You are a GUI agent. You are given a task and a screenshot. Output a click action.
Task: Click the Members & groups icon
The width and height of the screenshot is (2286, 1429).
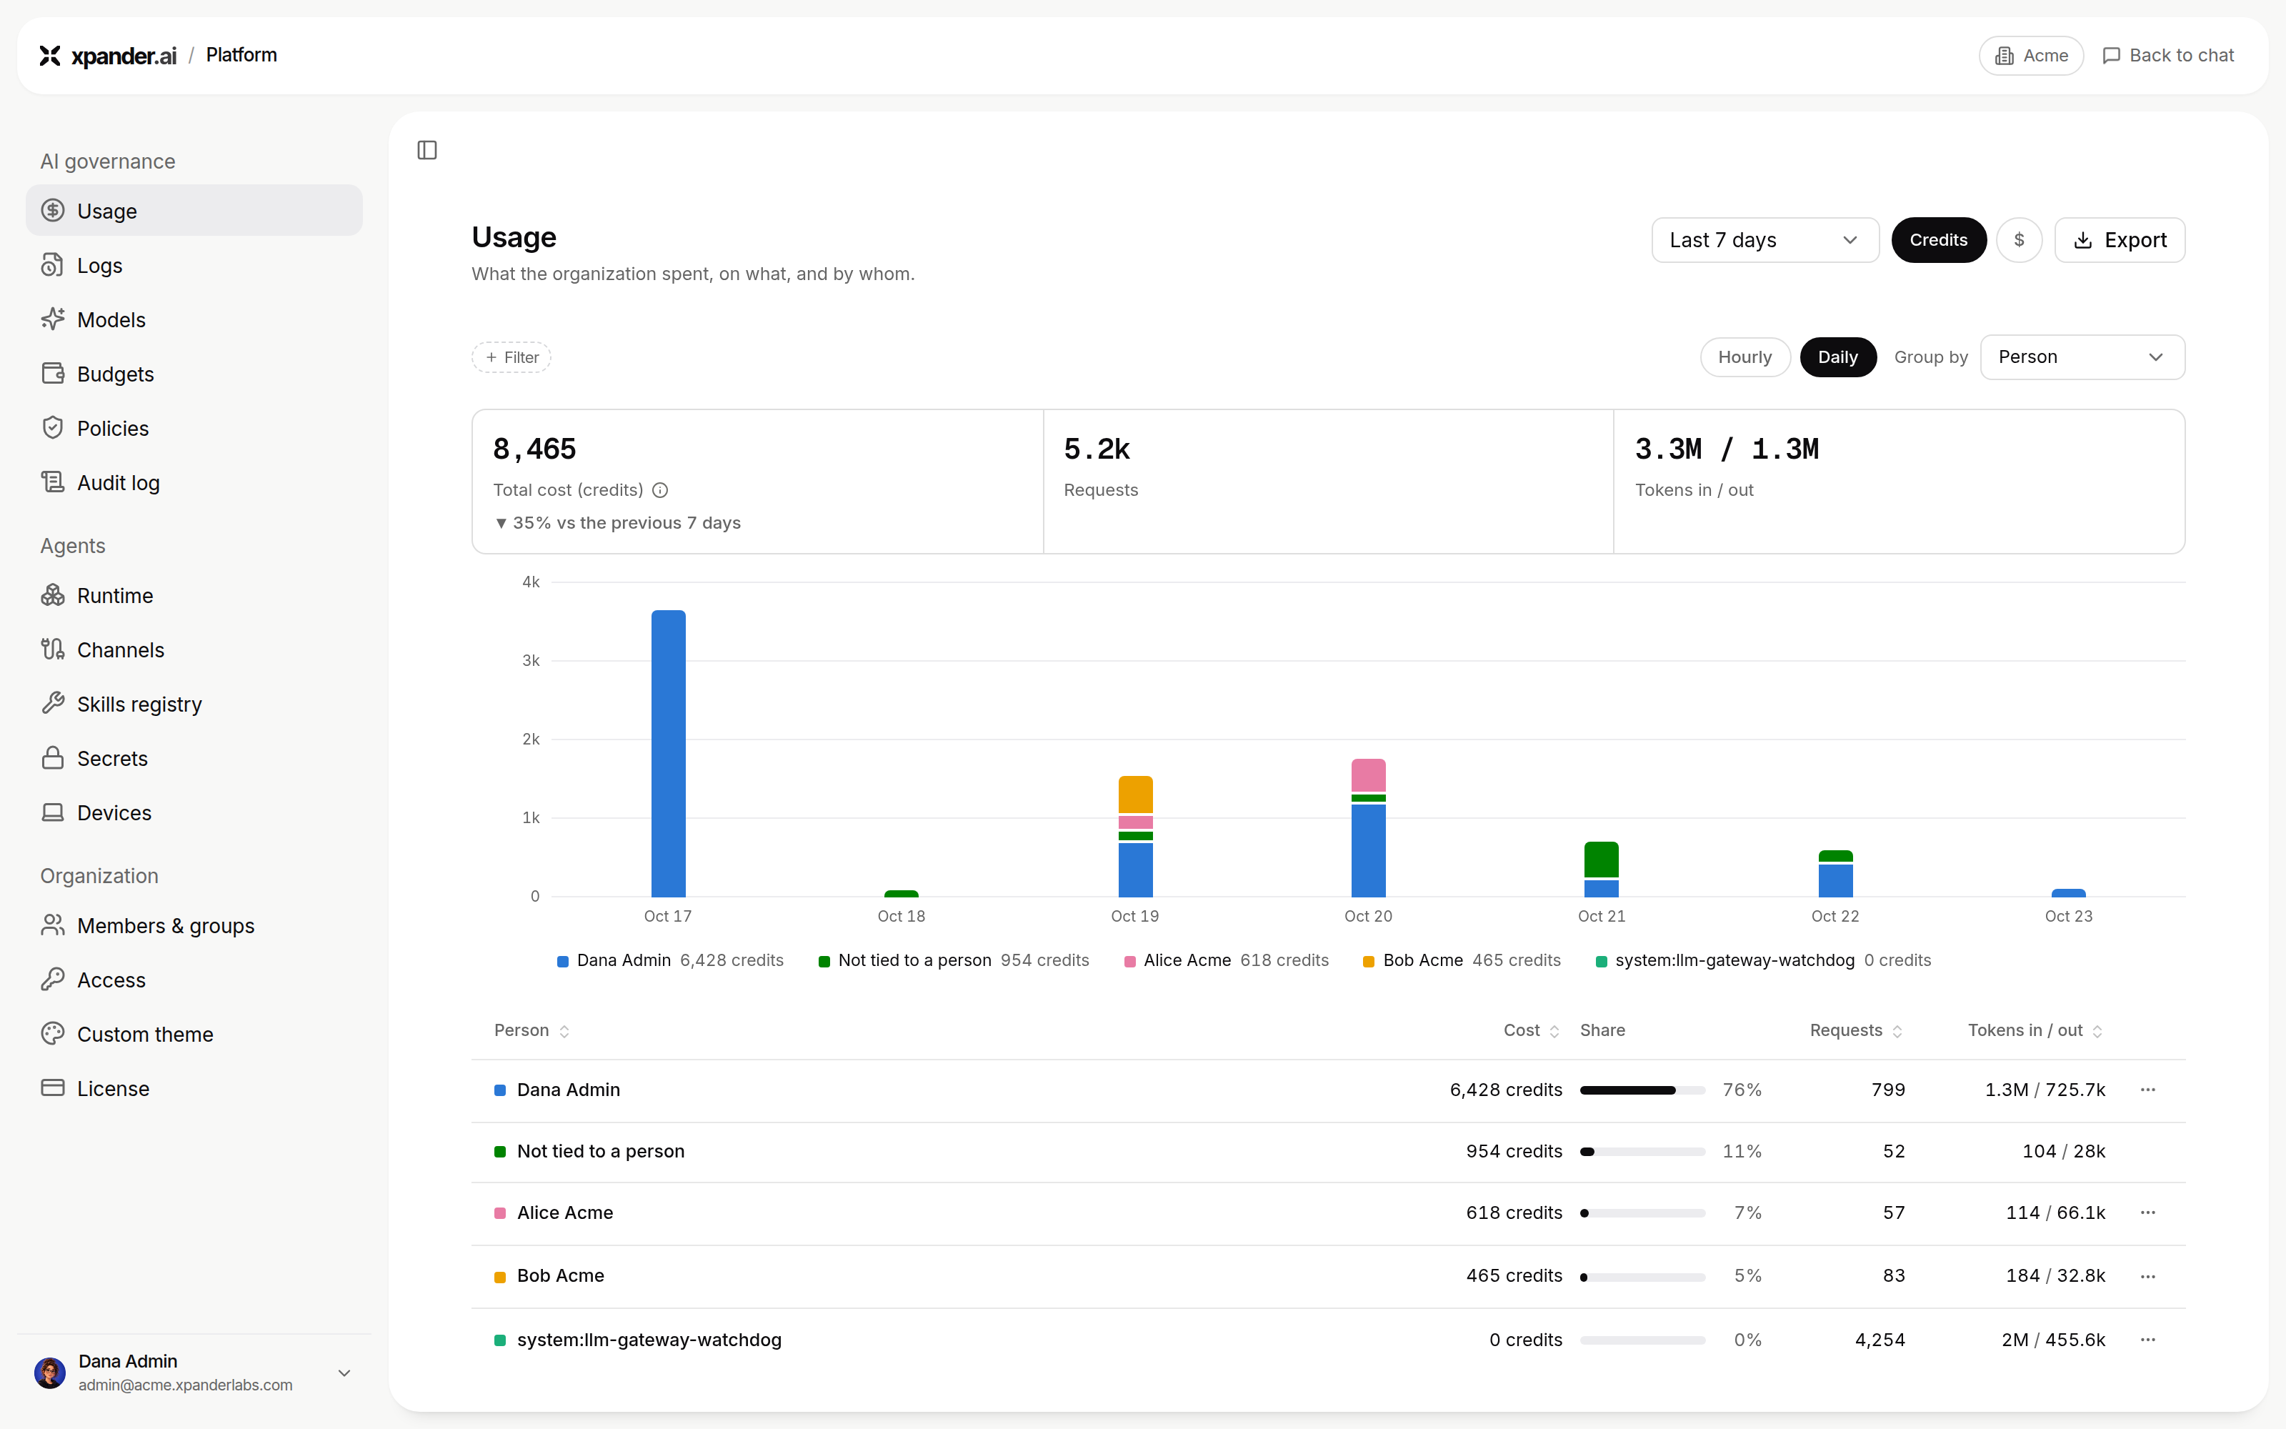pos(53,925)
